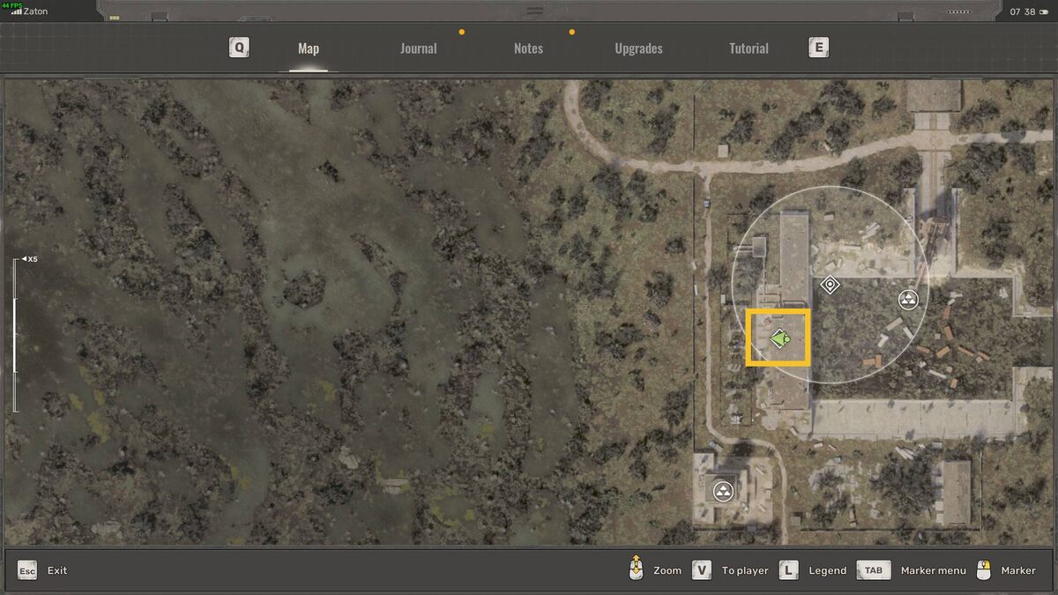Adjust the map zoom level slider
Image resolution: width=1058 pixels, height=595 pixels.
click(14, 336)
